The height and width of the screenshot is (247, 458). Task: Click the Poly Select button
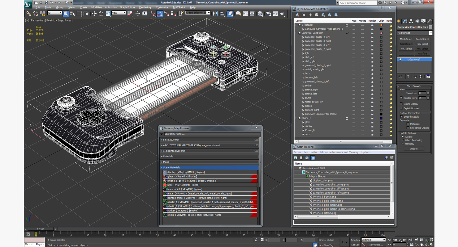(422, 44)
